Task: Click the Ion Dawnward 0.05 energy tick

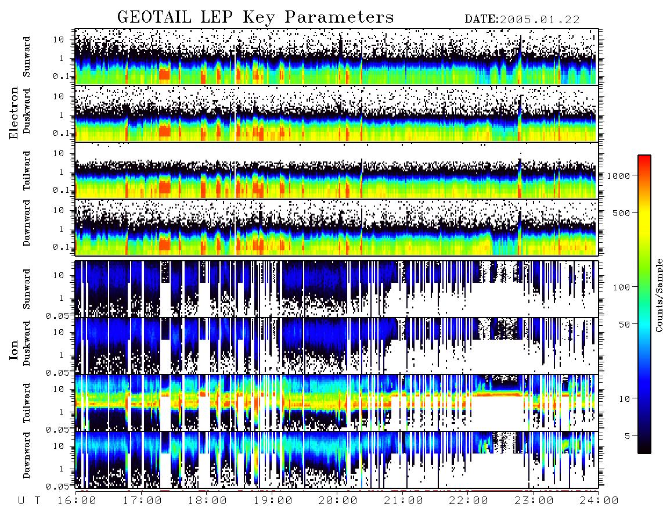Action: click(57, 487)
